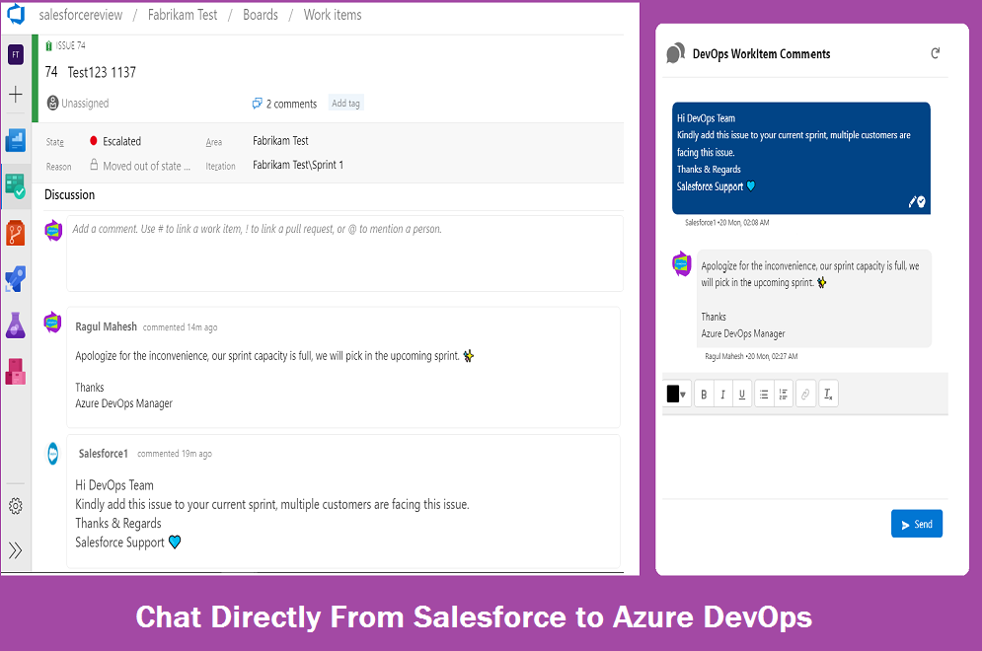Toggle italic formatting in the comment toolbar
This screenshot has width=982, height=651.
tap(722, 394)
